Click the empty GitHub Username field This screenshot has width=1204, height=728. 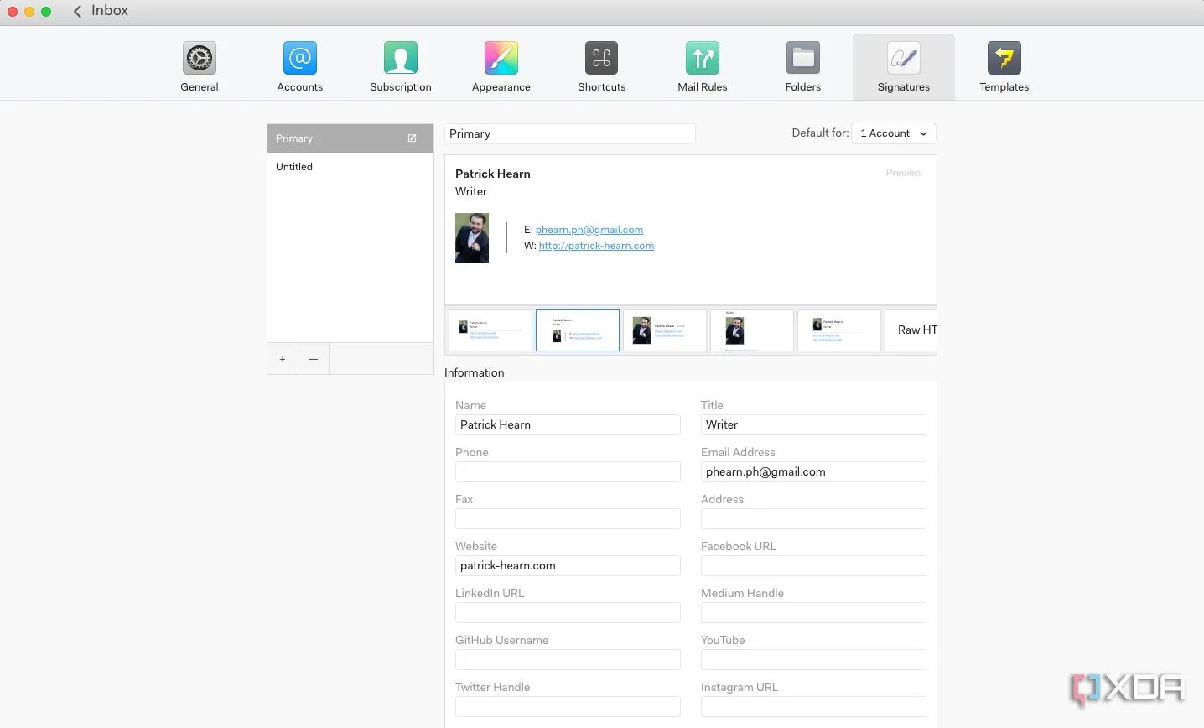(568, 660)
